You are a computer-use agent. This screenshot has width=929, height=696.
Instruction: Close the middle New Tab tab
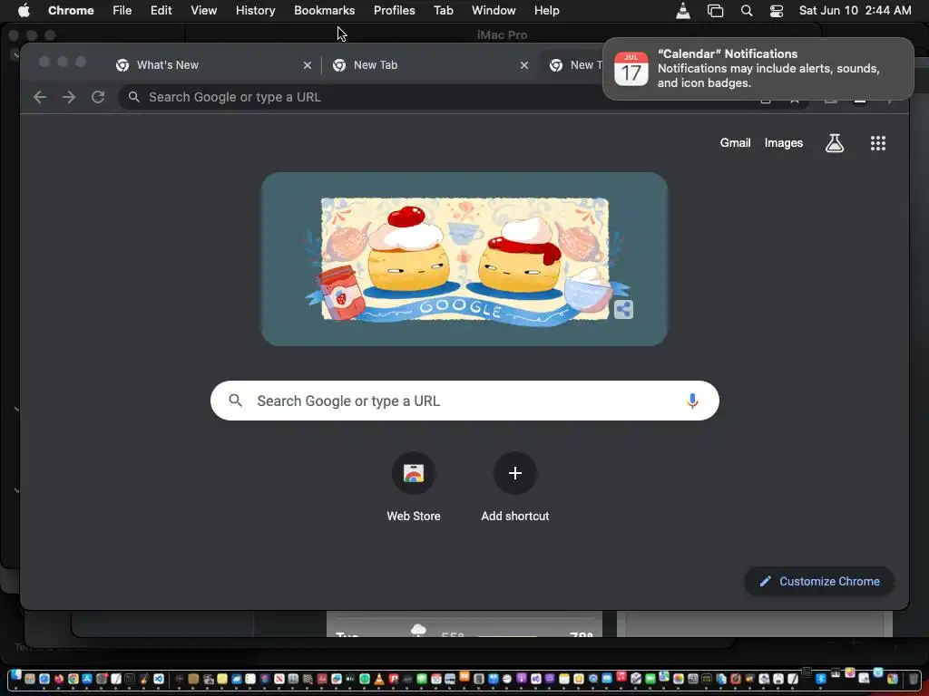[x=523, y=65]
